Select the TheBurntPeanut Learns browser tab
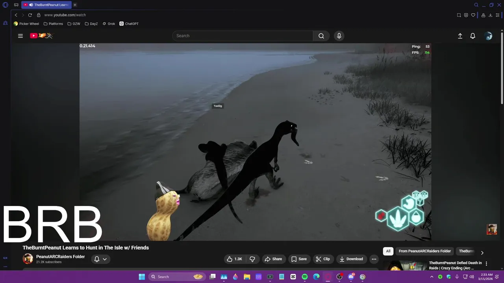This screenshot has height=283, width=504. pos(46,5)
